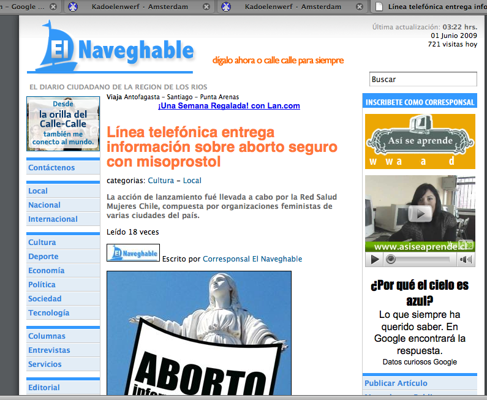487x400 pixels.
Task: Go to the Política section
Action: click(42, 284)
